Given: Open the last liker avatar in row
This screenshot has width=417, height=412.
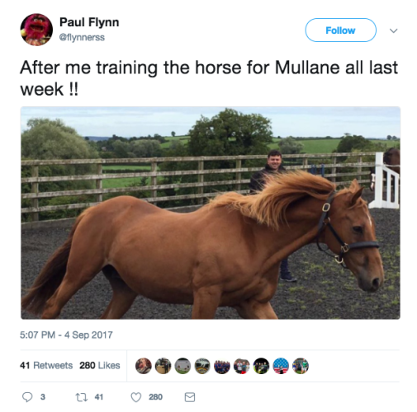Looking at the screenshot, I should (x=301, y=366).
